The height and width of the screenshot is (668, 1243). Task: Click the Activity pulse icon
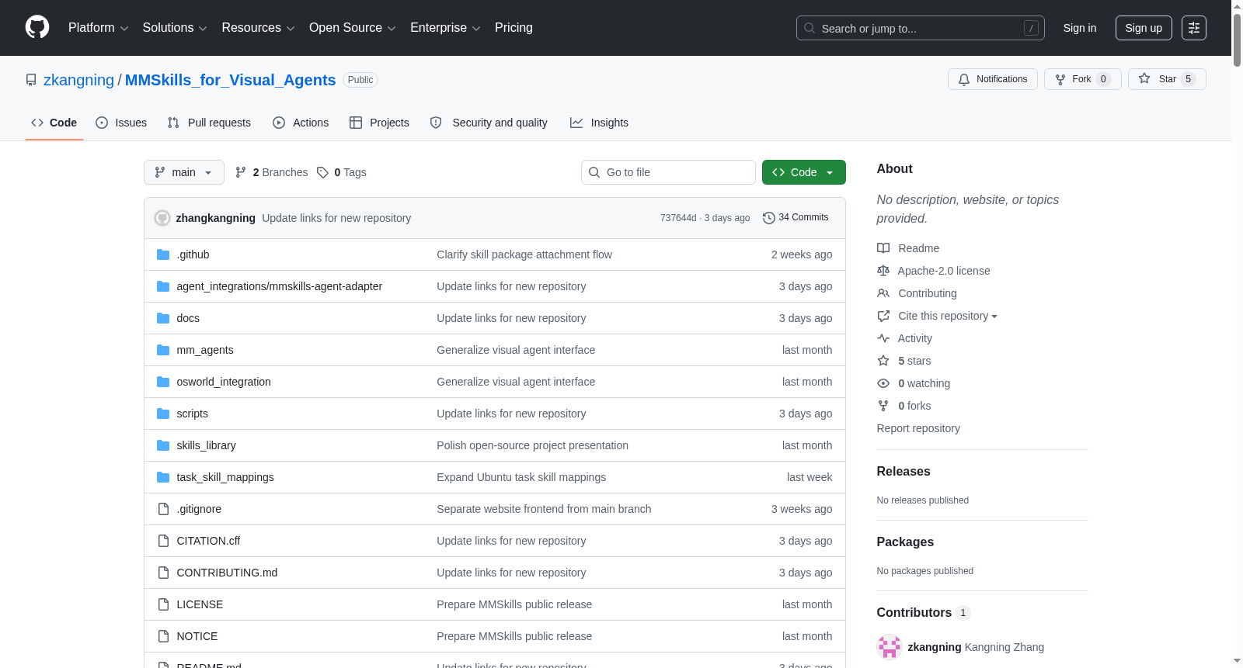click(x=883, y=338)
